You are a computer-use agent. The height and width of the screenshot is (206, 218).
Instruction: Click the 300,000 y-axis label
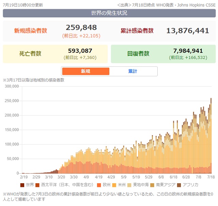pos(12,86)
